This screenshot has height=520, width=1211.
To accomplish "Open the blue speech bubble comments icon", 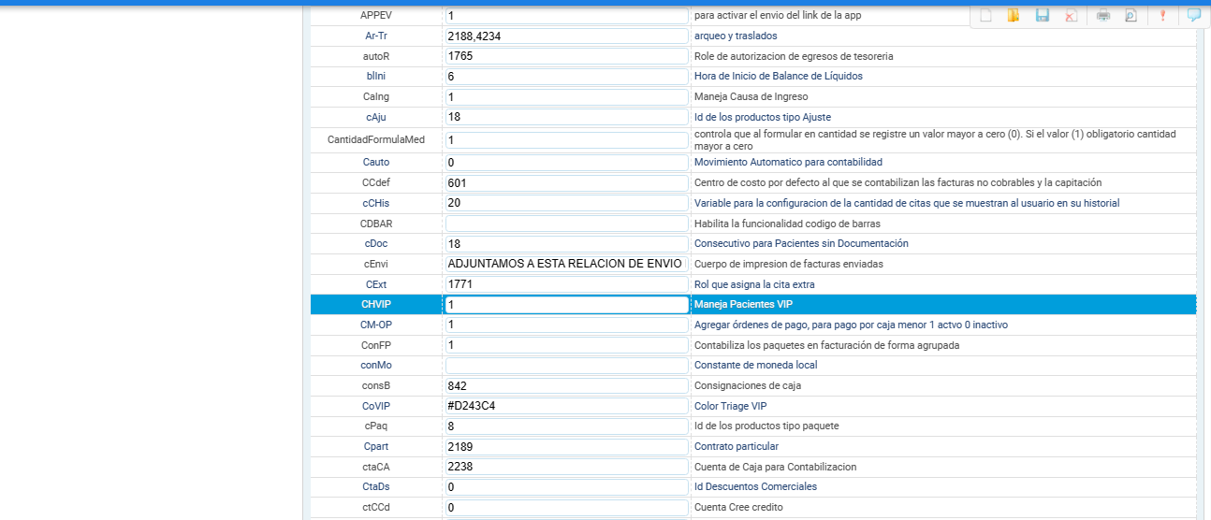I will click(1193, 15).
